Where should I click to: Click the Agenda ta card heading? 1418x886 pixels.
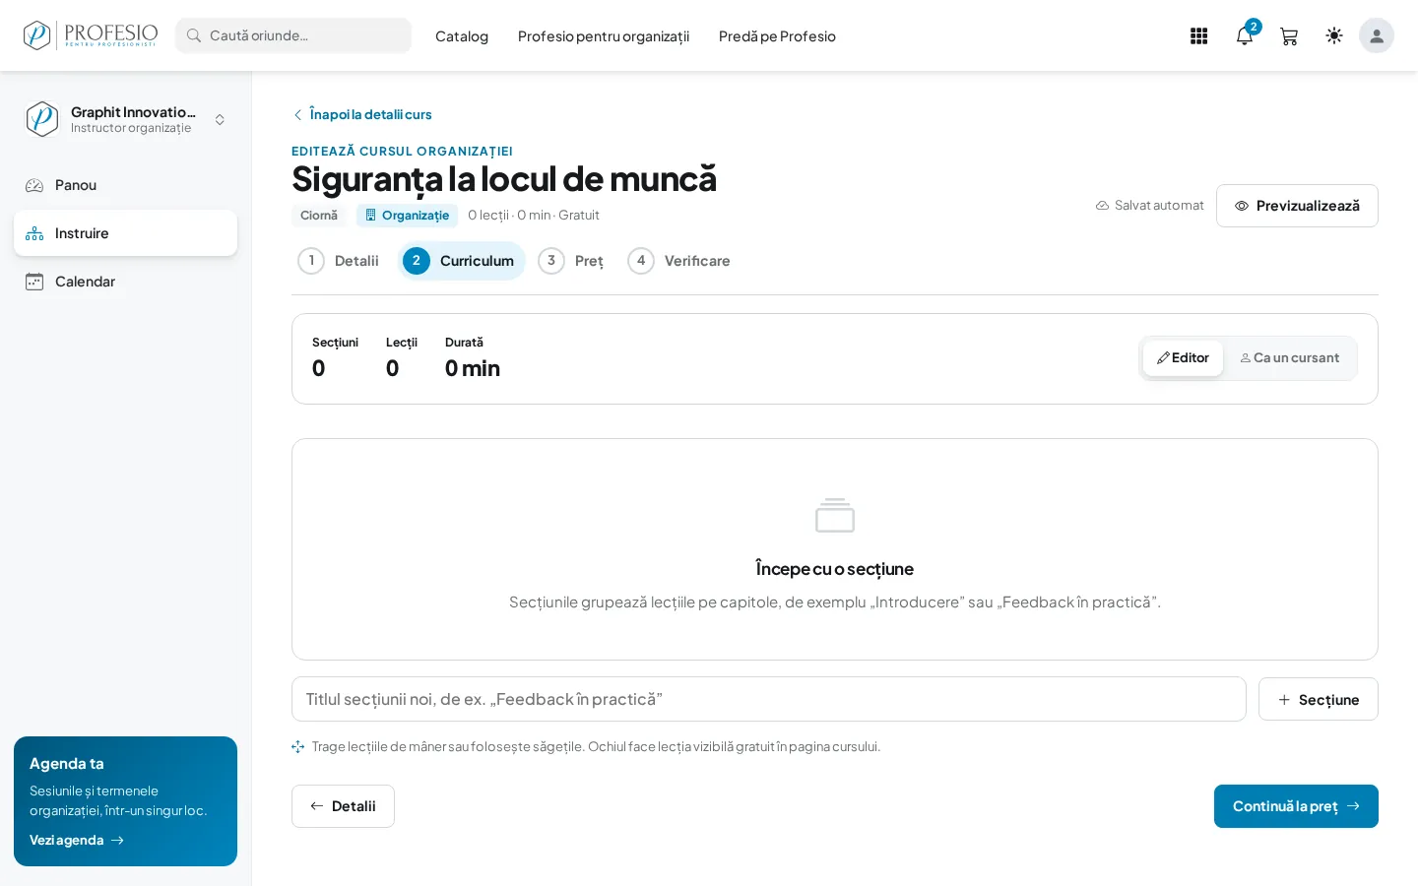(67, 764)
